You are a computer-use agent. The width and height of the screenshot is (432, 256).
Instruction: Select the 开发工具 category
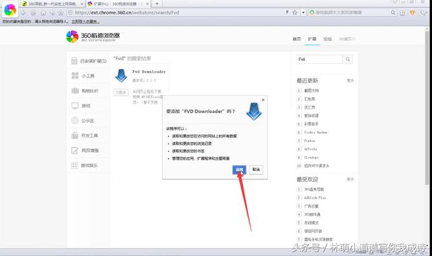[x=89, y=135]
